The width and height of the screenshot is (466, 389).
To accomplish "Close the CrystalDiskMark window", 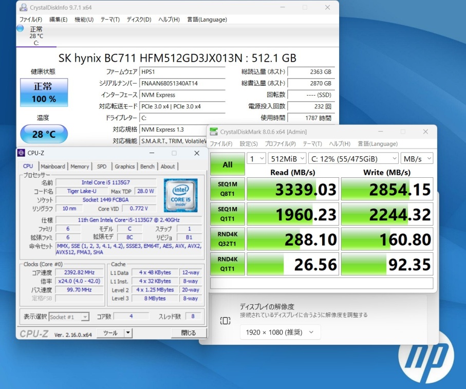I will pyautogui.click(x=425, y=132).
